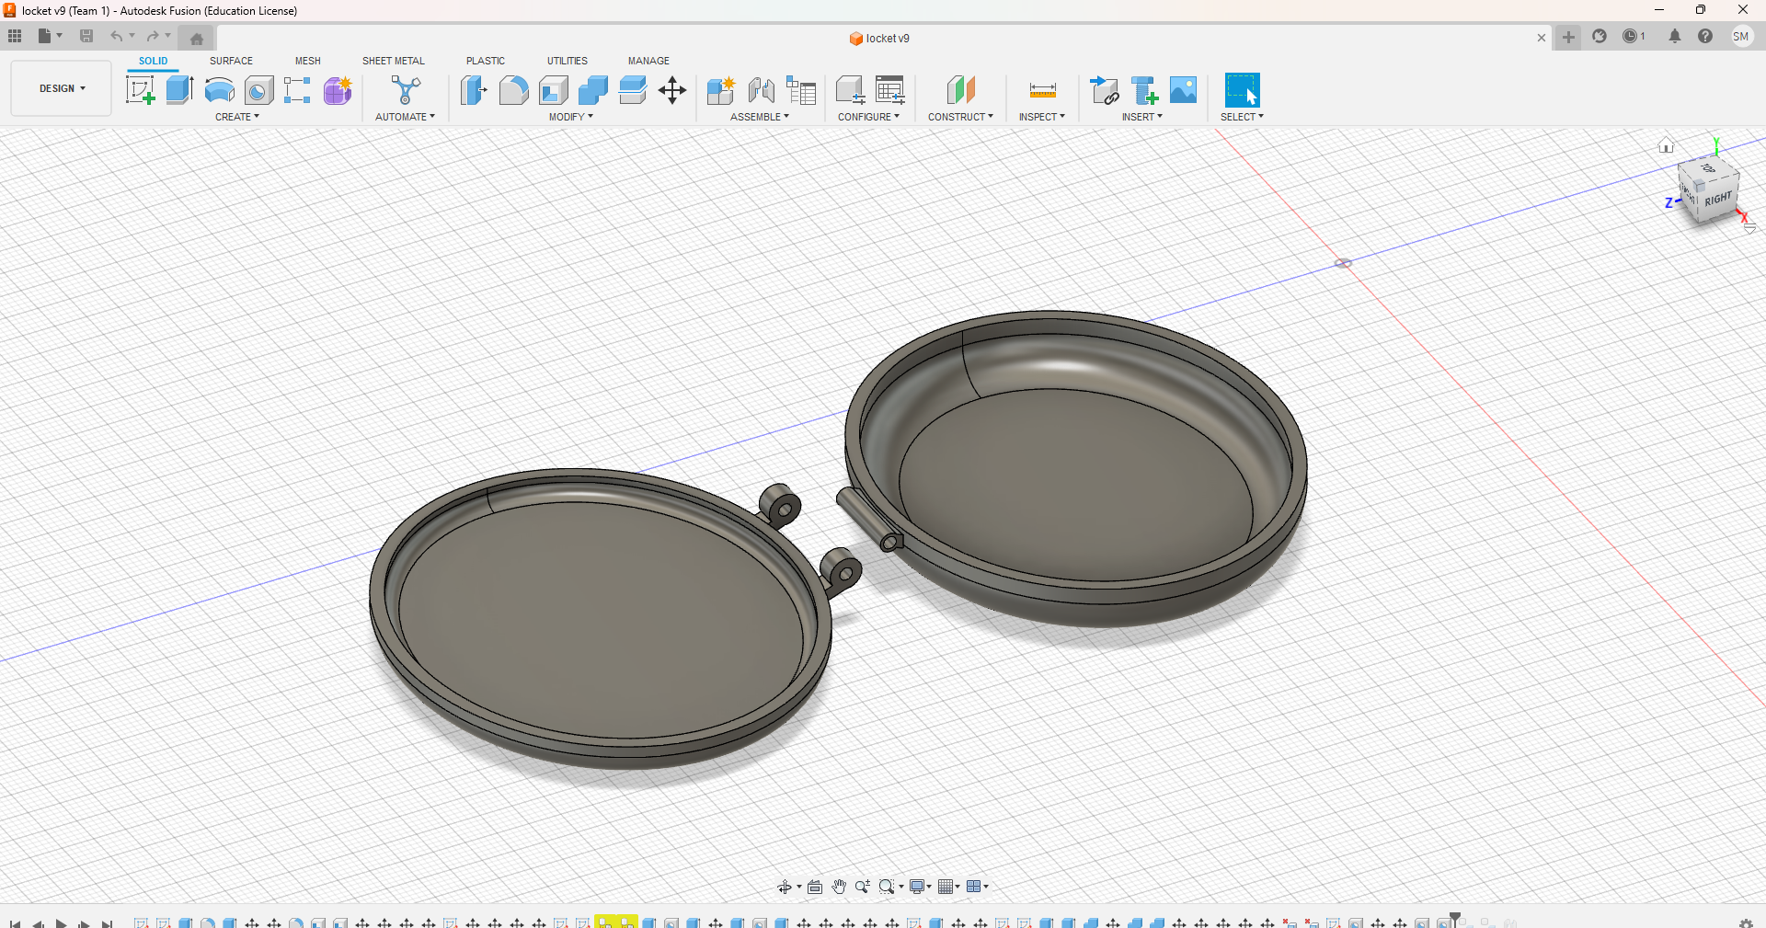1766x928 pixels.
Task: Expand the CREATE menu dropdown
Action: (237, 117)
